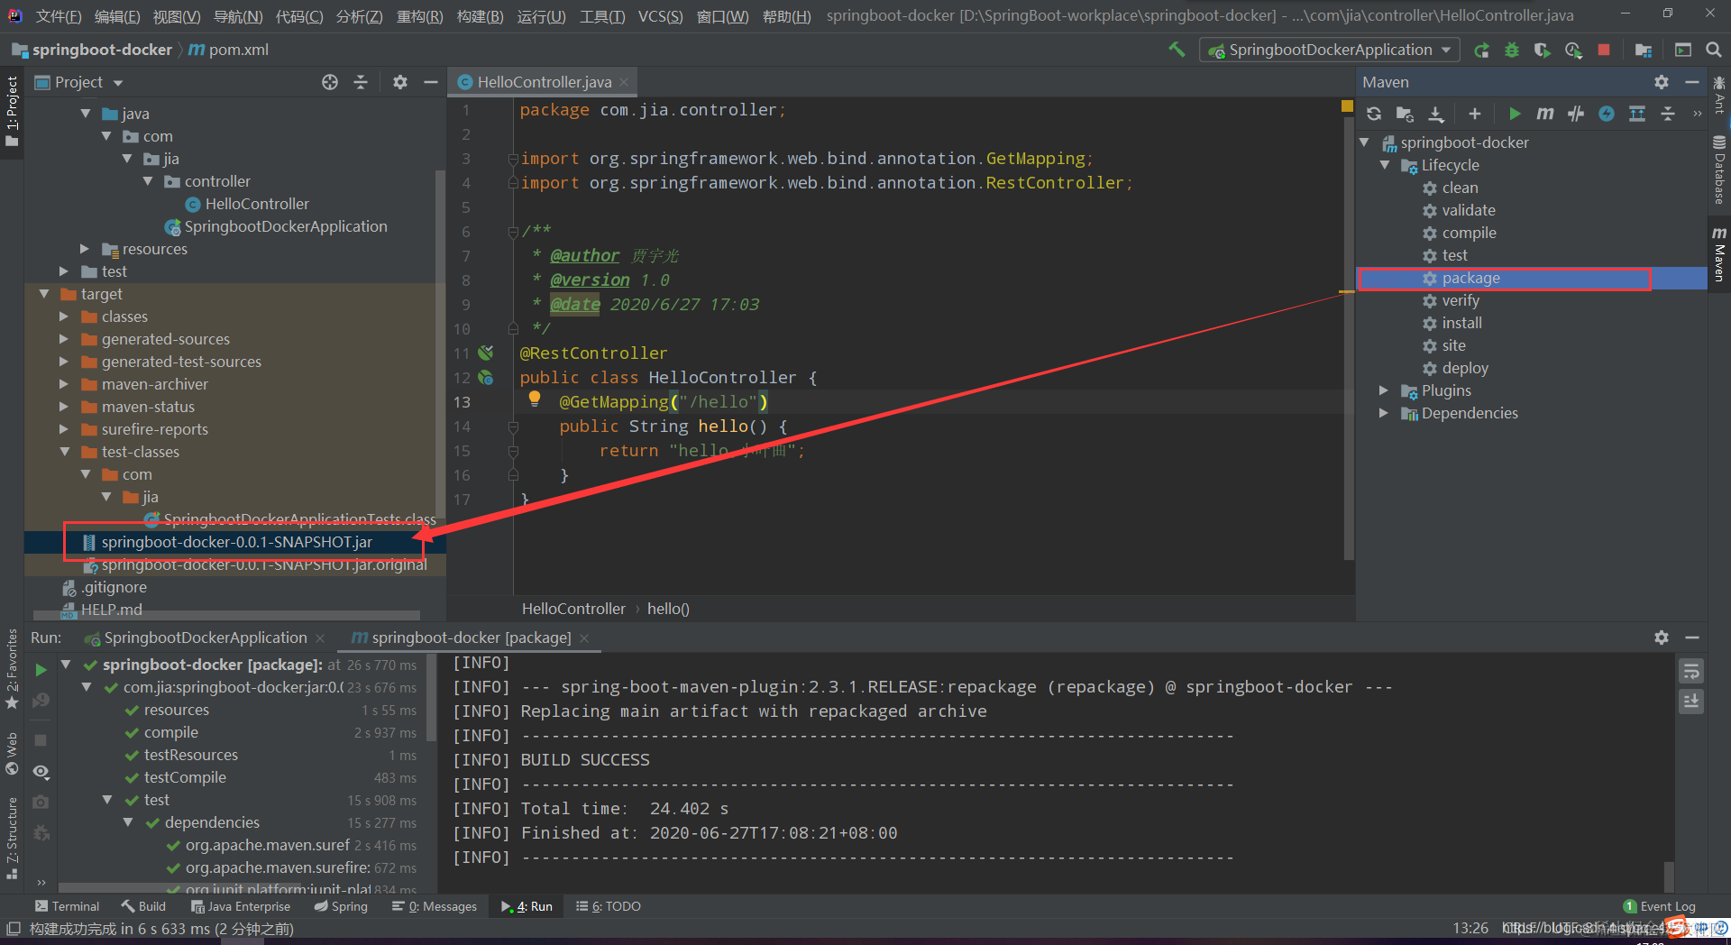Open Project panel settings gear
Viewport: 1731px width, 945px height.
(x=400, y=82)
